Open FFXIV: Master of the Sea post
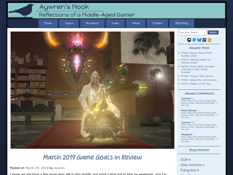The width and height of the screenshot is (233, 175). coord(196,84)
